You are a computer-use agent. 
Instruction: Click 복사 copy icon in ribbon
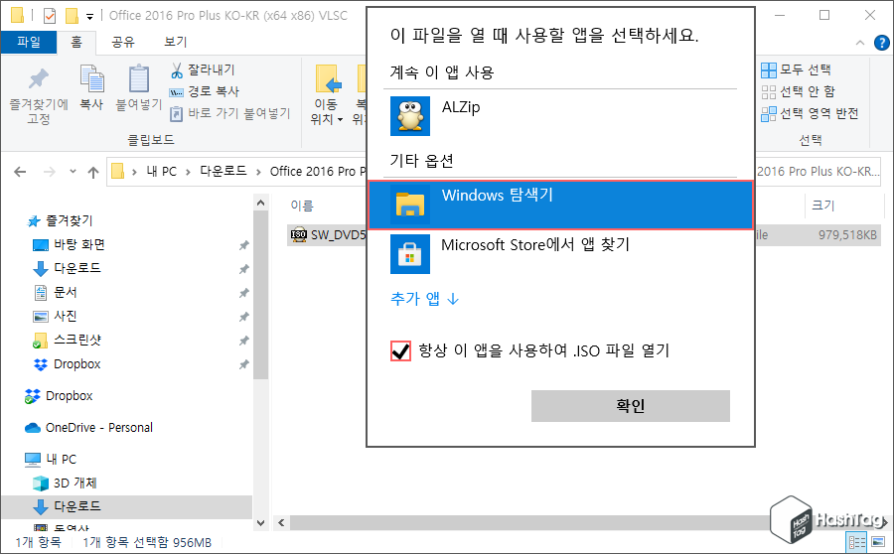point(91,78)
